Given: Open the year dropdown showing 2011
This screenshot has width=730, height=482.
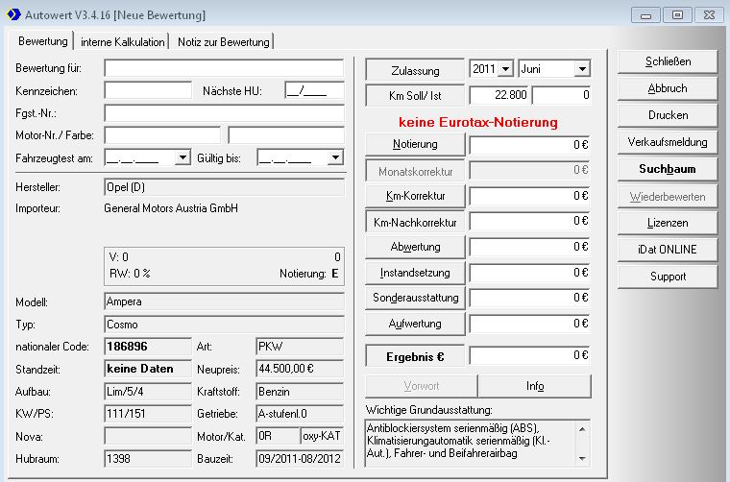Looking at the screenshot, I should coord(506,69).
